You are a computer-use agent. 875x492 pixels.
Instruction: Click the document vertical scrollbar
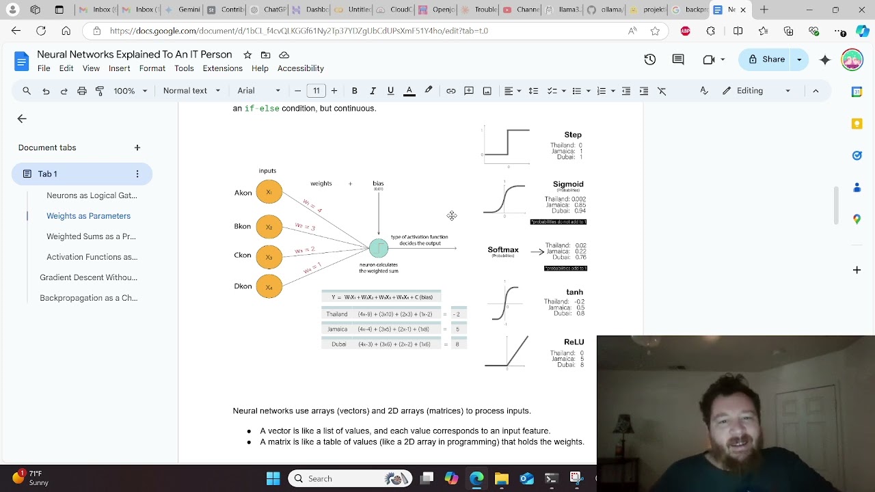835,205
